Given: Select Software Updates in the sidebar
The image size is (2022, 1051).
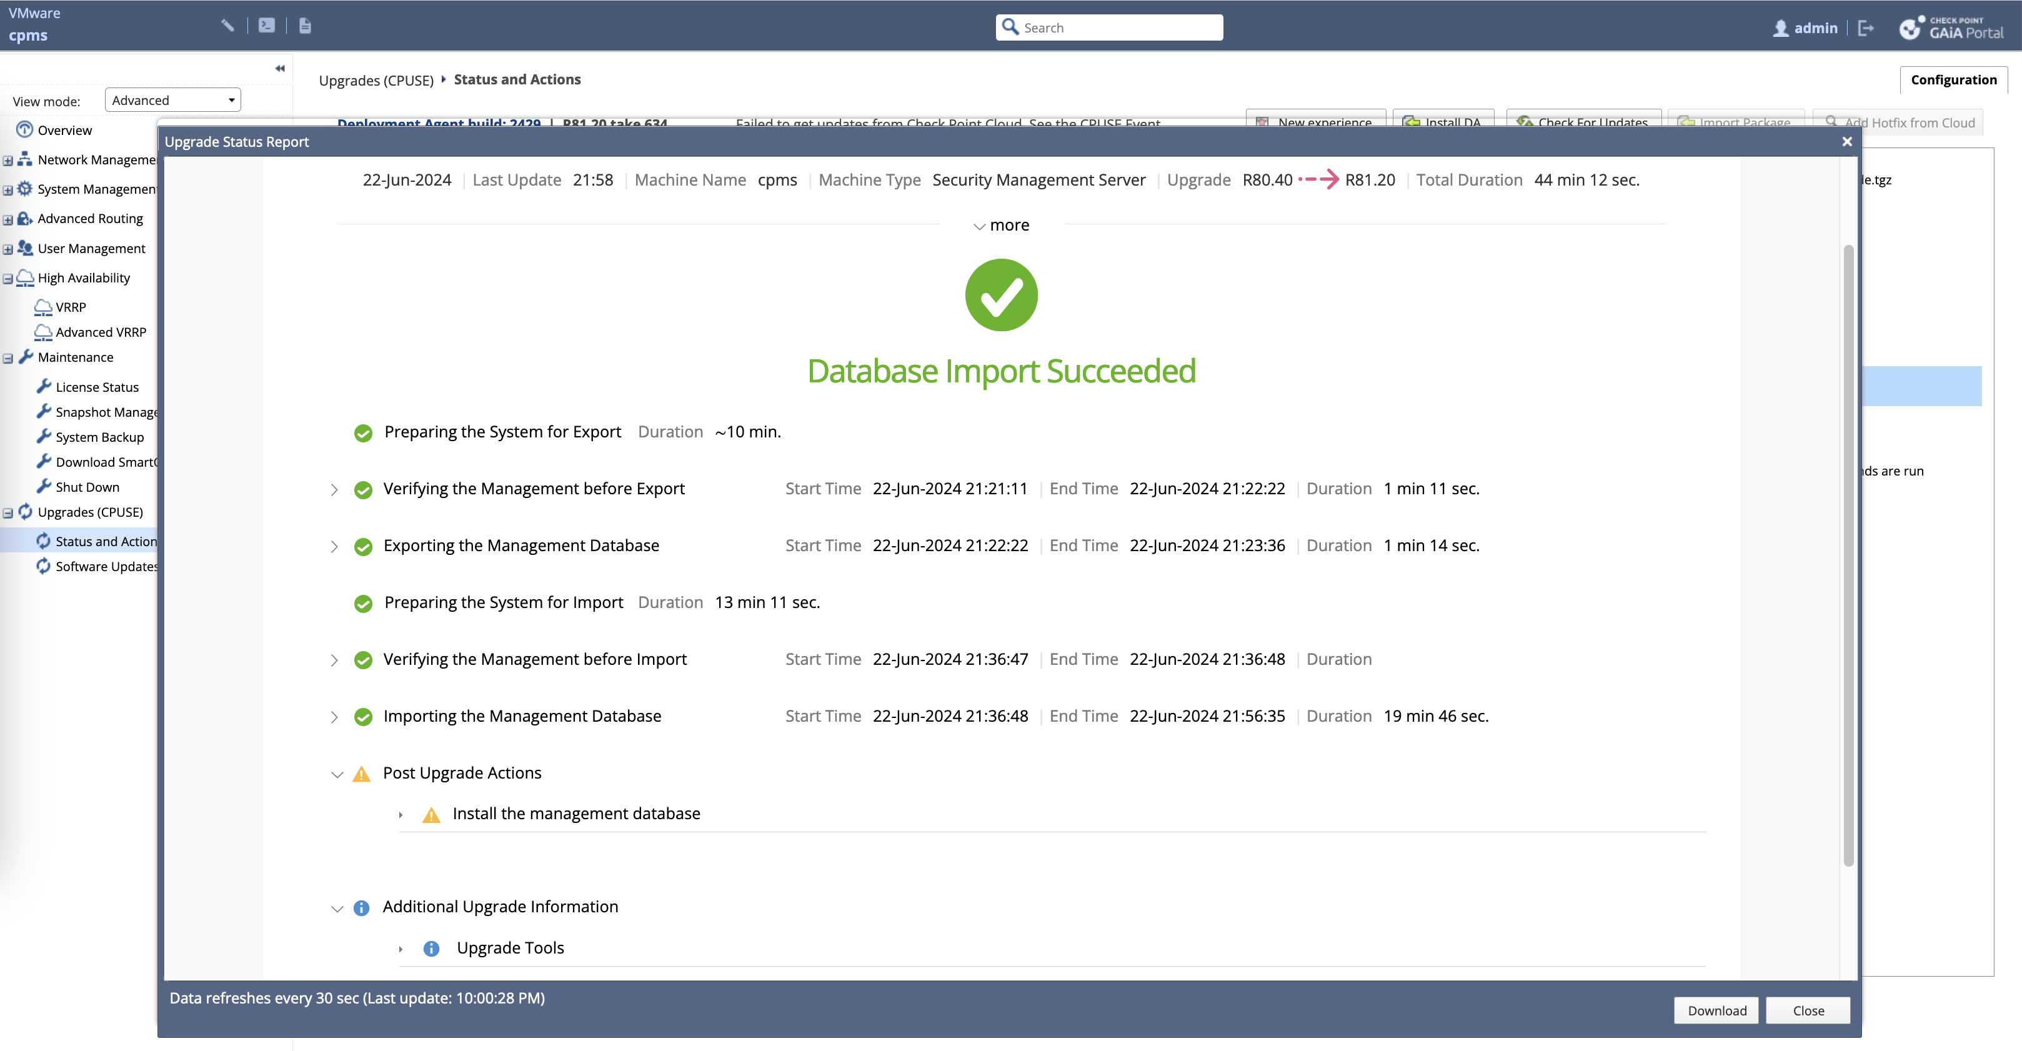Looking at the screenshot, I should click(x=106, y=566).
